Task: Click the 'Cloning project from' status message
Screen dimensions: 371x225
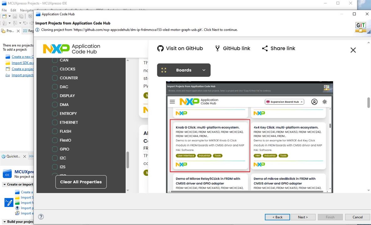Action: tap(139, 30)
